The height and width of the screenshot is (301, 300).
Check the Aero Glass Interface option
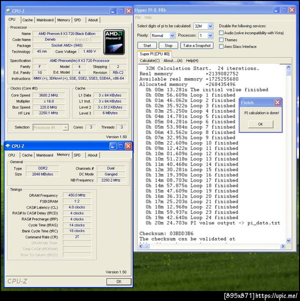coord(221,46)
